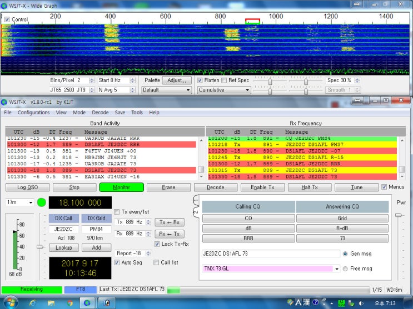Select the Free msg radio button
The image size is (413, 309).
346,269
